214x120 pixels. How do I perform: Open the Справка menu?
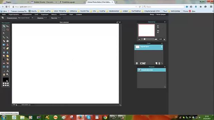pos(79,14)
